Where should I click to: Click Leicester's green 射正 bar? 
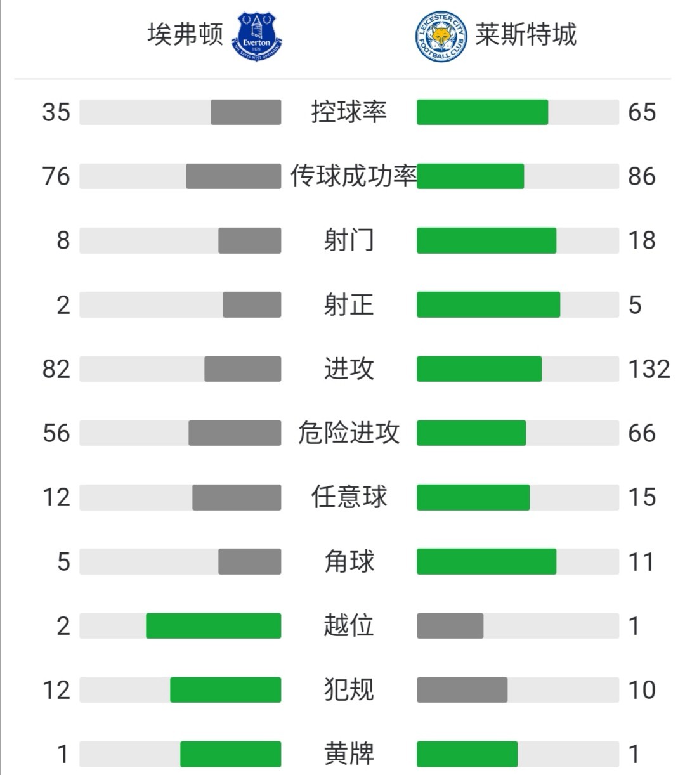[x=488, y=304]
